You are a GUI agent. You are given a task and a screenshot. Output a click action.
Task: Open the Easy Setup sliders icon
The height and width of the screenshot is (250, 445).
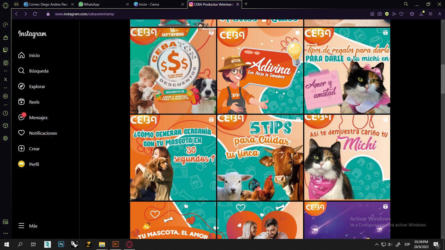(x=431, y=14)
